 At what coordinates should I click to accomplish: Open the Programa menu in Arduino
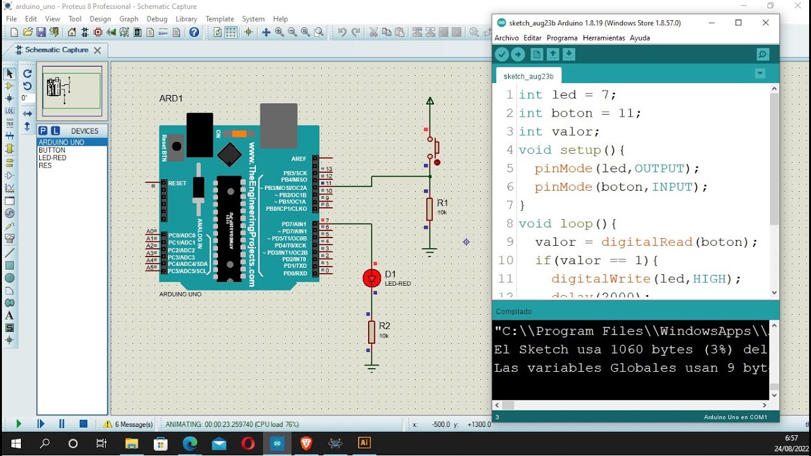point(562,38)
